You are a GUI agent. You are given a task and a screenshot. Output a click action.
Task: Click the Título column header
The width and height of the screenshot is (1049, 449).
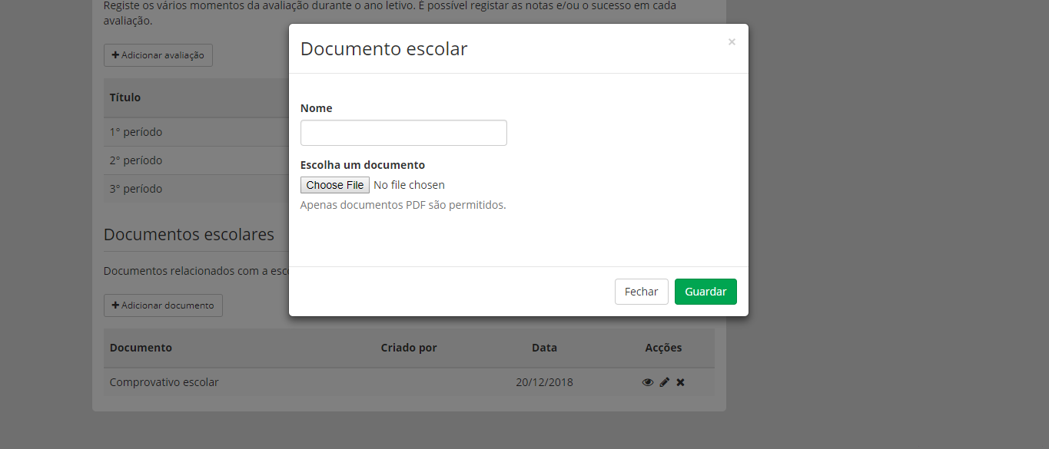125,97
